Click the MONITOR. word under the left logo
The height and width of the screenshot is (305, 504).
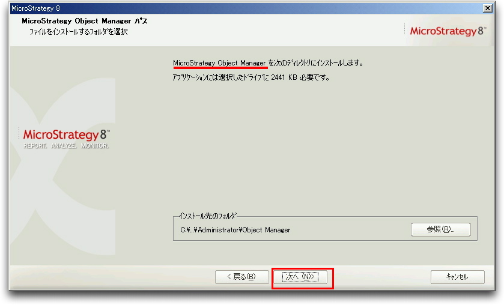point(95,145)
